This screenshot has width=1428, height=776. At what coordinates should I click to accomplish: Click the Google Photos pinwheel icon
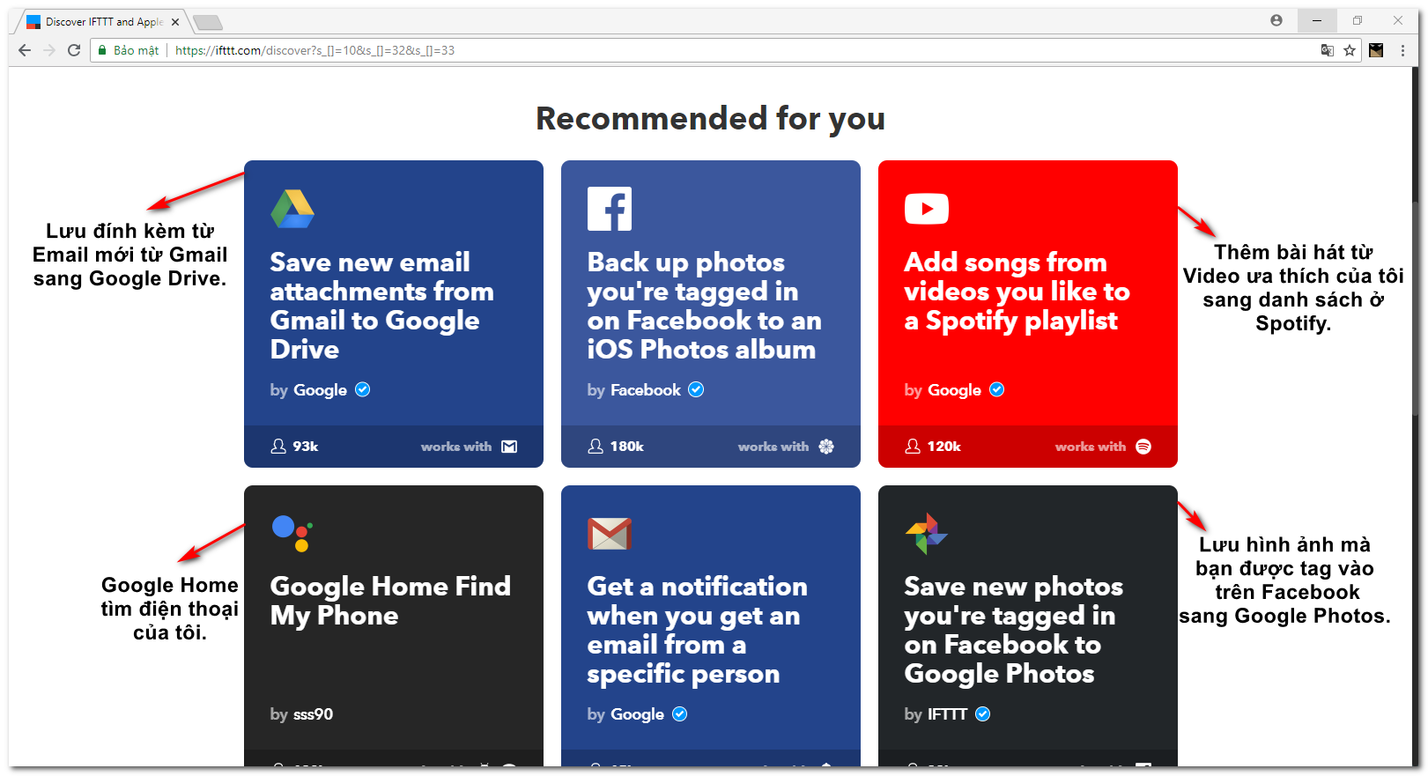(x=927, y=534)
